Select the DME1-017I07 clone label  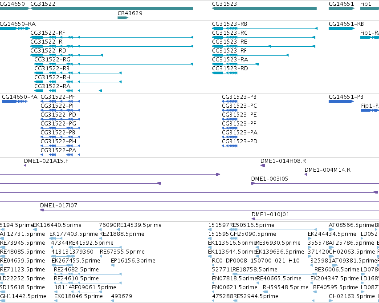point(59,206)
